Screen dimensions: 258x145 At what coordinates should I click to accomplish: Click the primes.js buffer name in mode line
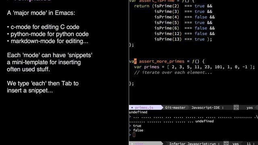(144, 108)
